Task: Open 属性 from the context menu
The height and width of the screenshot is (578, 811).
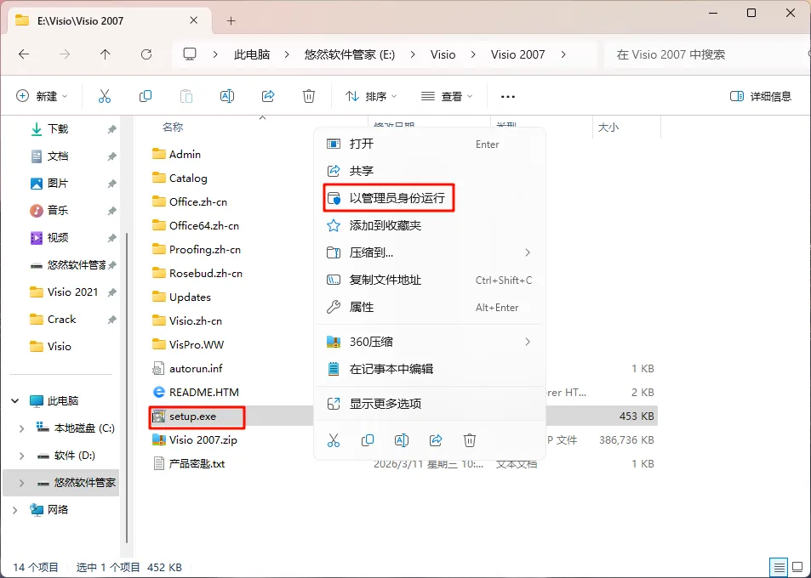Action: [430, 308]
